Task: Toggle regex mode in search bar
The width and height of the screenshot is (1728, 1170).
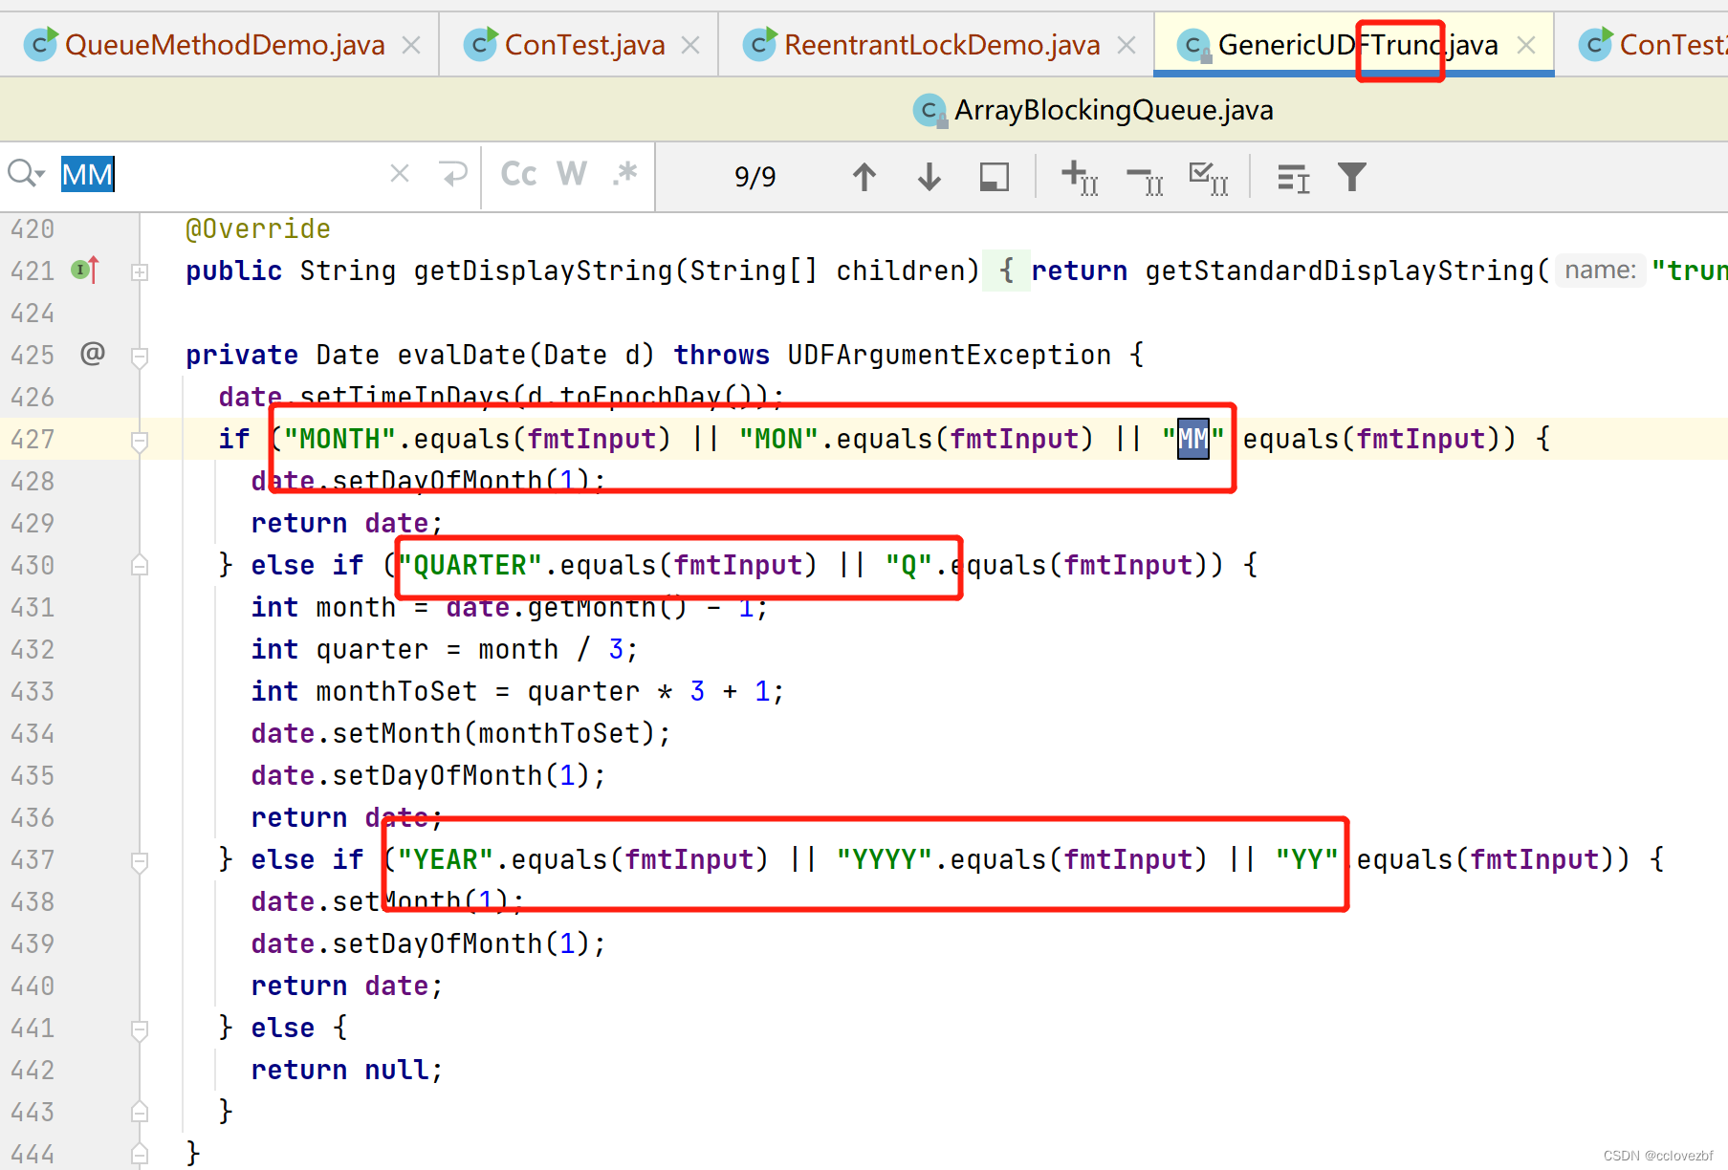Action: coord(625,174)
